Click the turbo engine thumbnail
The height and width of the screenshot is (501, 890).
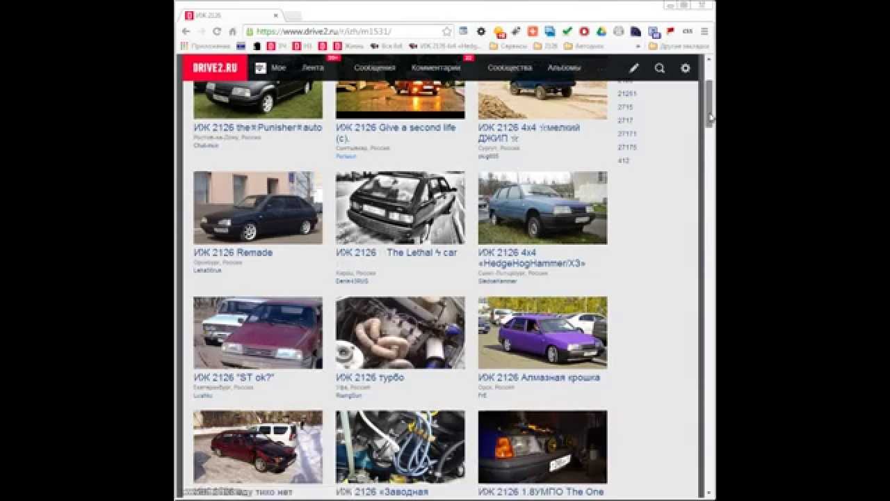pos(400,333)
